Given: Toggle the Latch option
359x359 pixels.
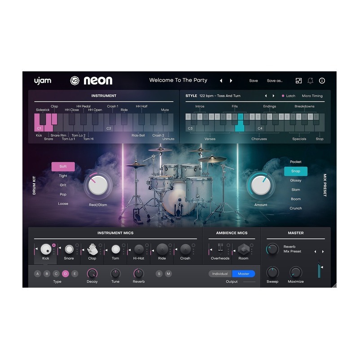Looking at the screenshot, I should [x=289, y=96].
